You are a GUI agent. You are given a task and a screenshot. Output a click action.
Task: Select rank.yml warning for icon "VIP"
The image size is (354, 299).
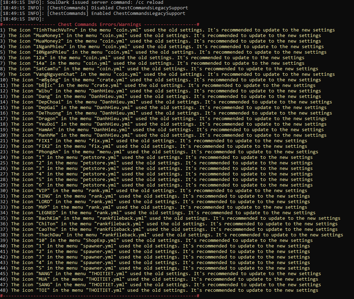point(154,190)
